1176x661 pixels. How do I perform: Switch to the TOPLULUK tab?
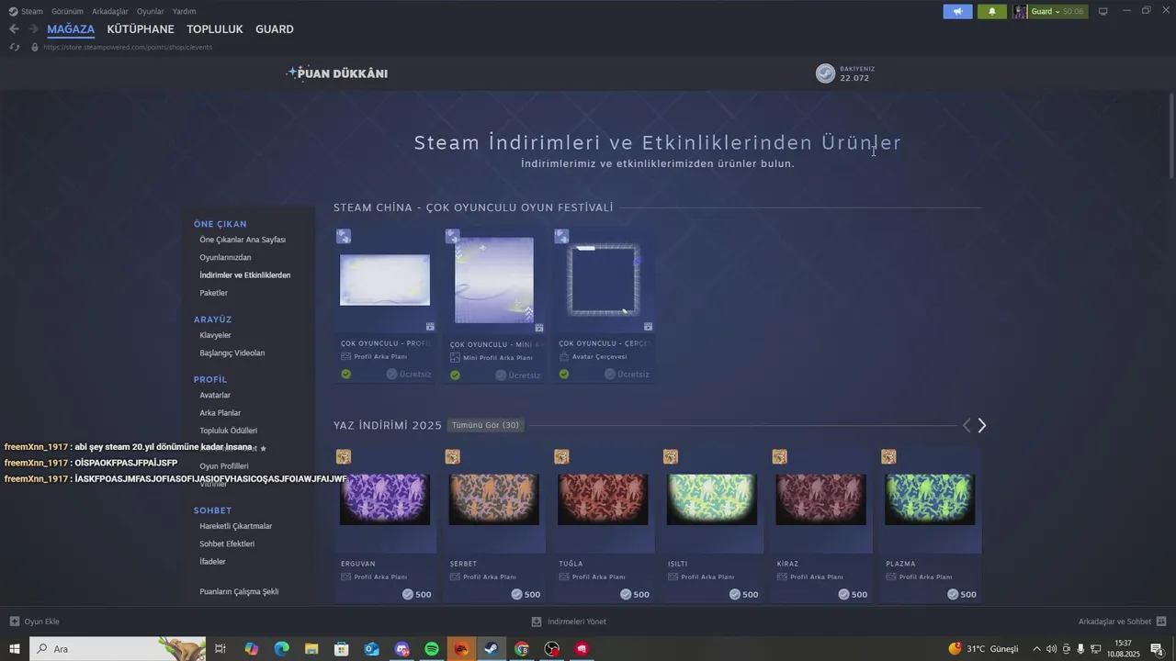coord(215,29)
